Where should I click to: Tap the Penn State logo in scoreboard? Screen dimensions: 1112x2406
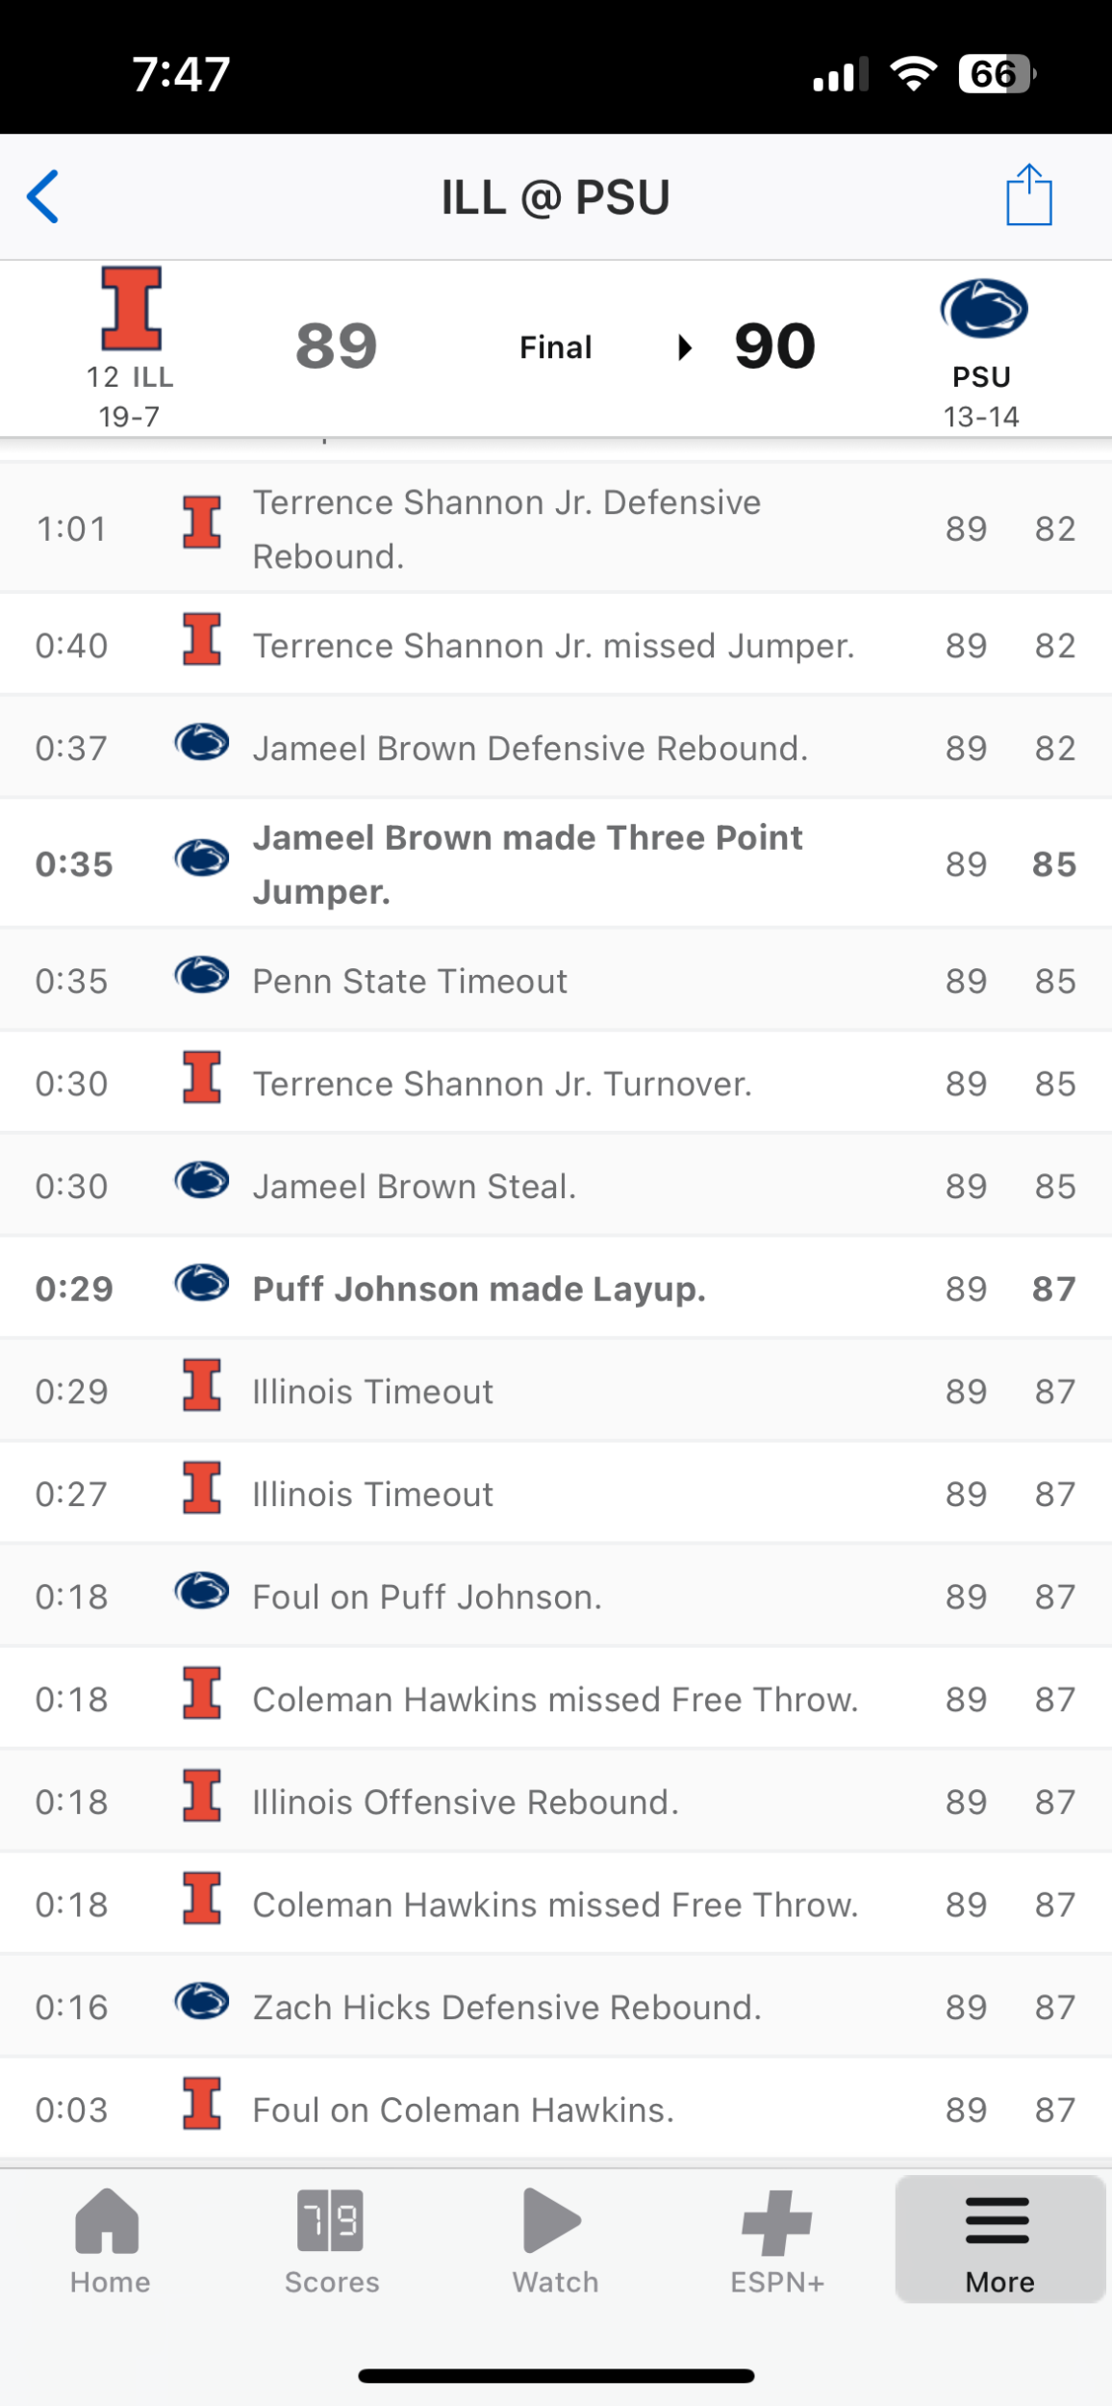[983, 309]
